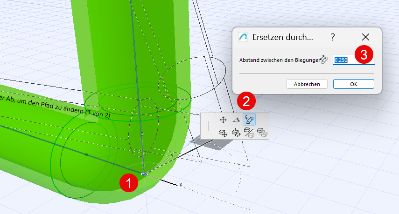Choose the mirror element icon in pet palette
The width and height of the screenshot is (399, 214).
249,133
